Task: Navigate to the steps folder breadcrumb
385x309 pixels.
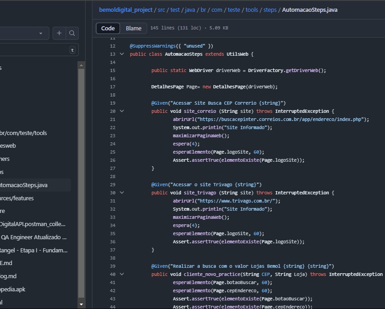Action: point(269,10)
